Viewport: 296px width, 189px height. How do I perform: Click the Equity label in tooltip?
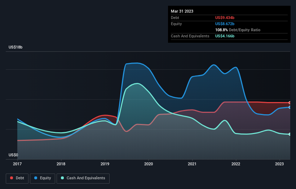(176, 24)
